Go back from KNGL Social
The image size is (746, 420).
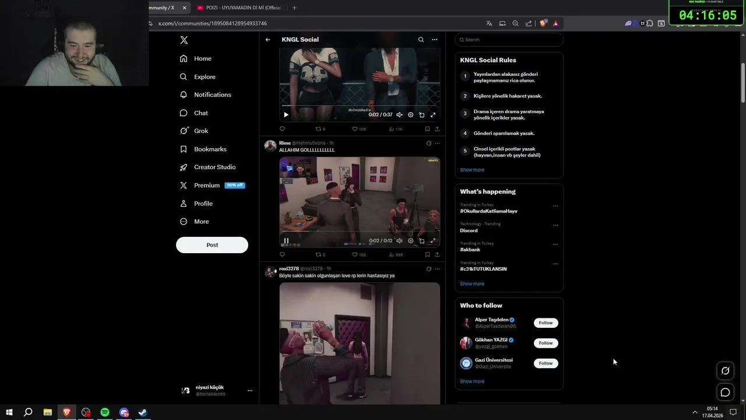coord(268,40)
